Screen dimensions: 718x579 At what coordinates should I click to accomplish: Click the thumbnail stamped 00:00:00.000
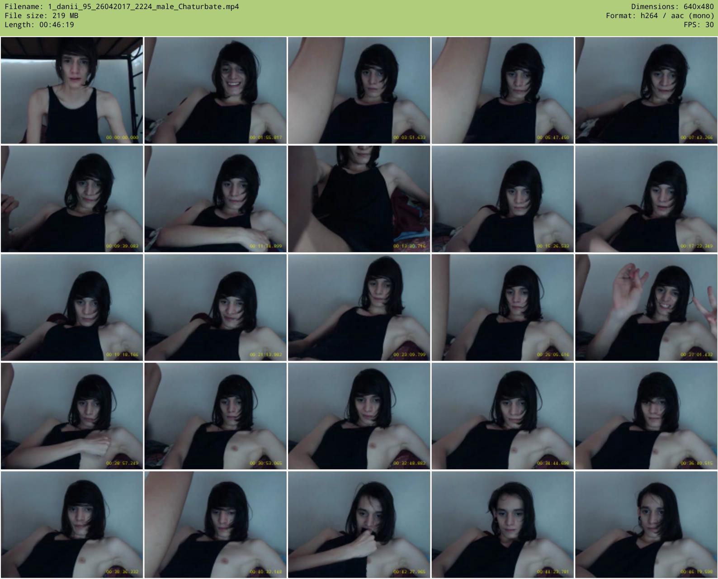click(x=72, y=90)
